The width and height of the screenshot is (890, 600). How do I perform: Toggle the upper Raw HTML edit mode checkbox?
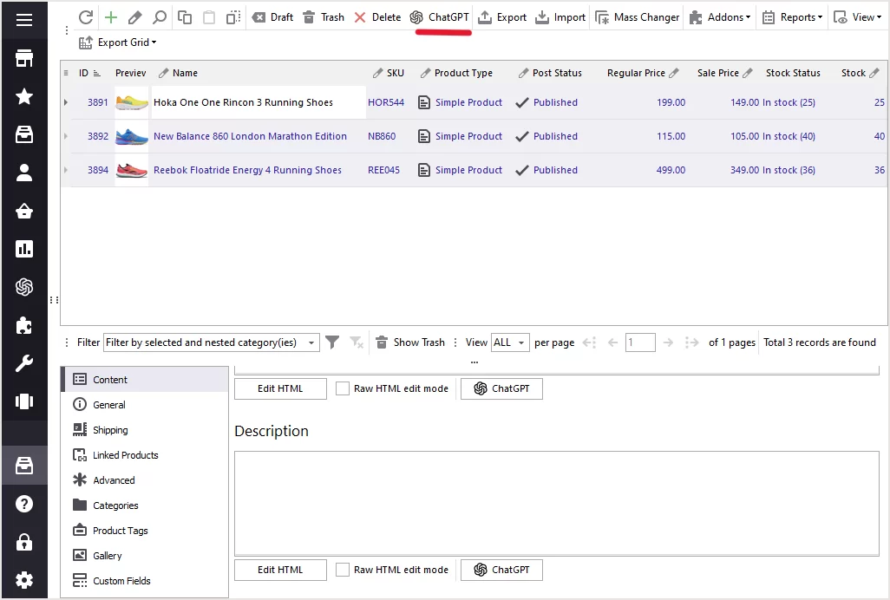[x=343, y=388]
